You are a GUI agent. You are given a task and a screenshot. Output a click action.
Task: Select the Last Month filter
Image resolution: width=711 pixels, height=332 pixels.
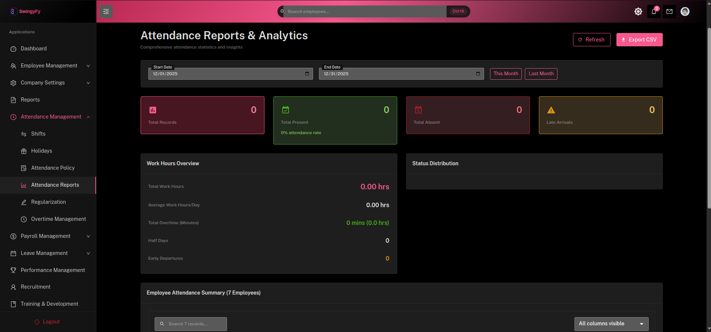click(x=541, y=74)
